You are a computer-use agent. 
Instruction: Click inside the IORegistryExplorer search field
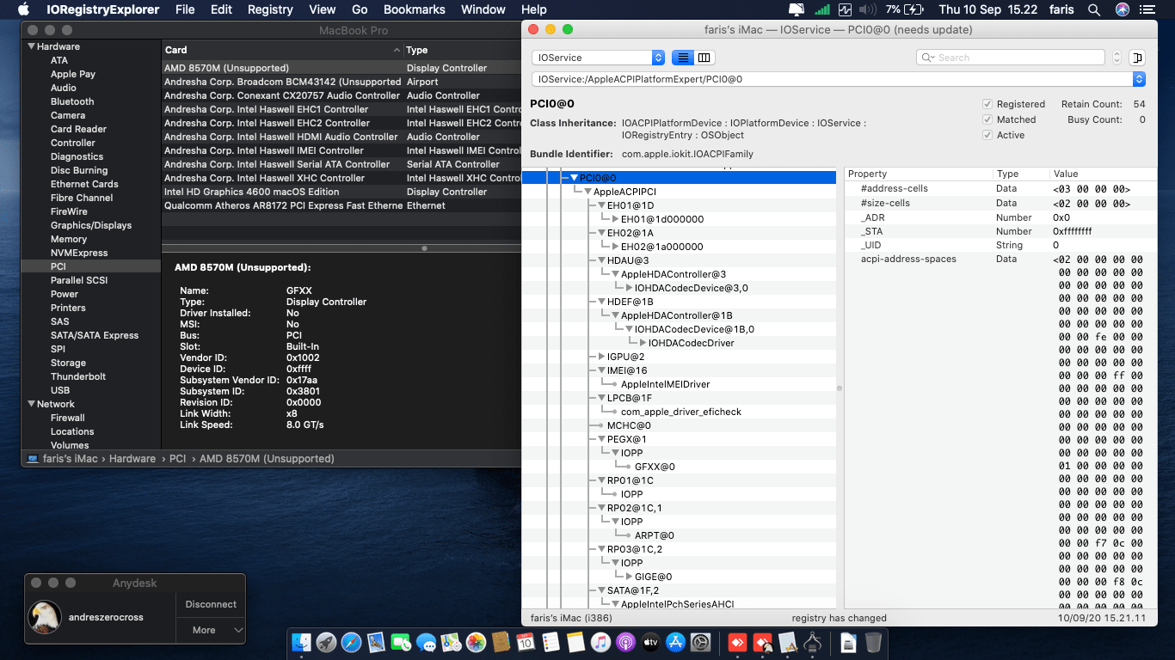click(1011, 58)
